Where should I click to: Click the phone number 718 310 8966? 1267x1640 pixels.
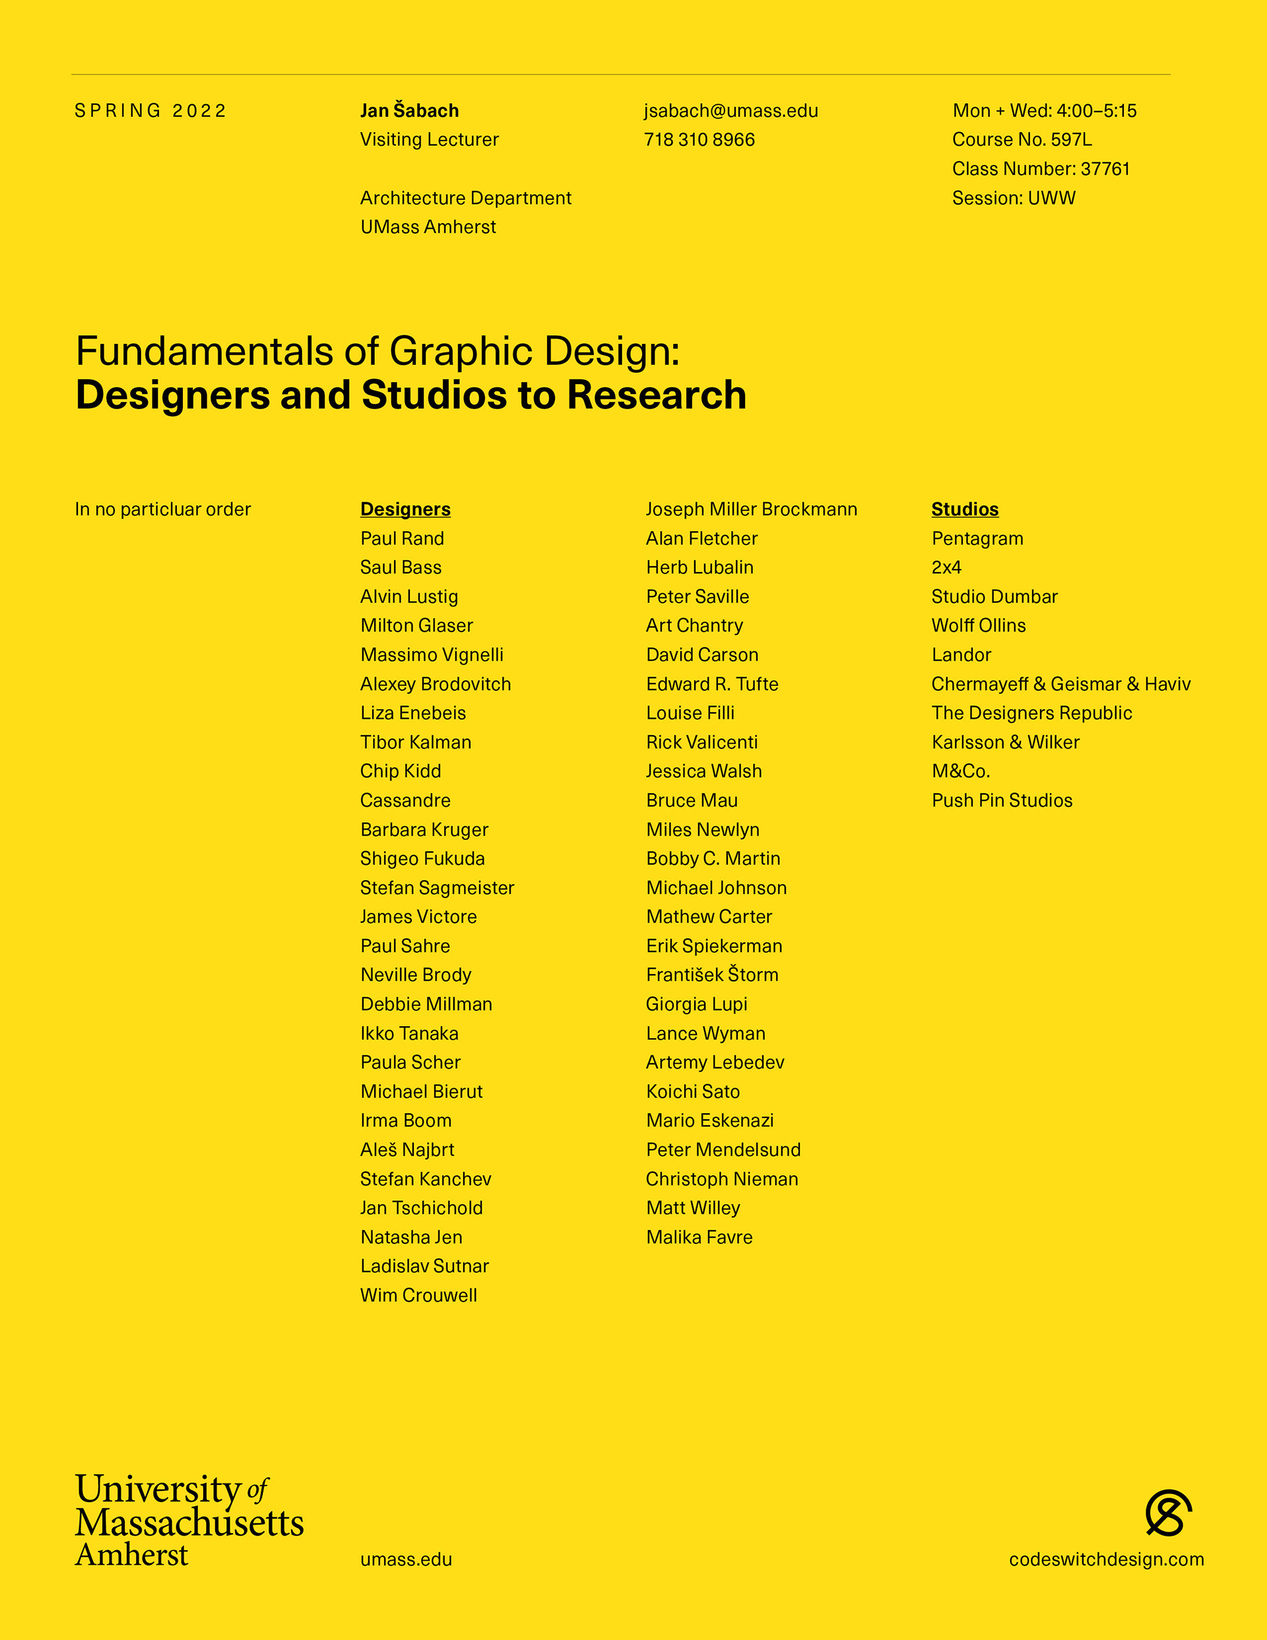699,140
